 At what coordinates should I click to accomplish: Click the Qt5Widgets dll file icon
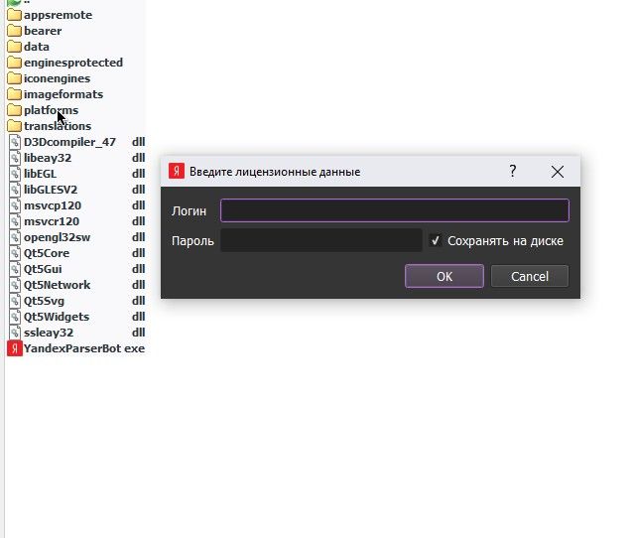click(15, 317)
